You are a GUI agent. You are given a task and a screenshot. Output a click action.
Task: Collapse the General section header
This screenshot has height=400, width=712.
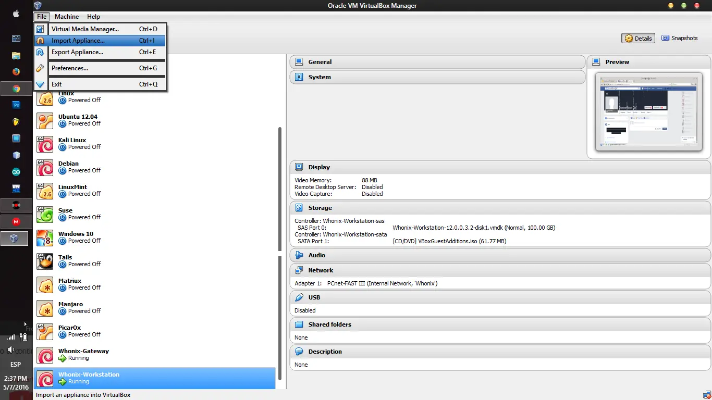[x=437, y=62]
